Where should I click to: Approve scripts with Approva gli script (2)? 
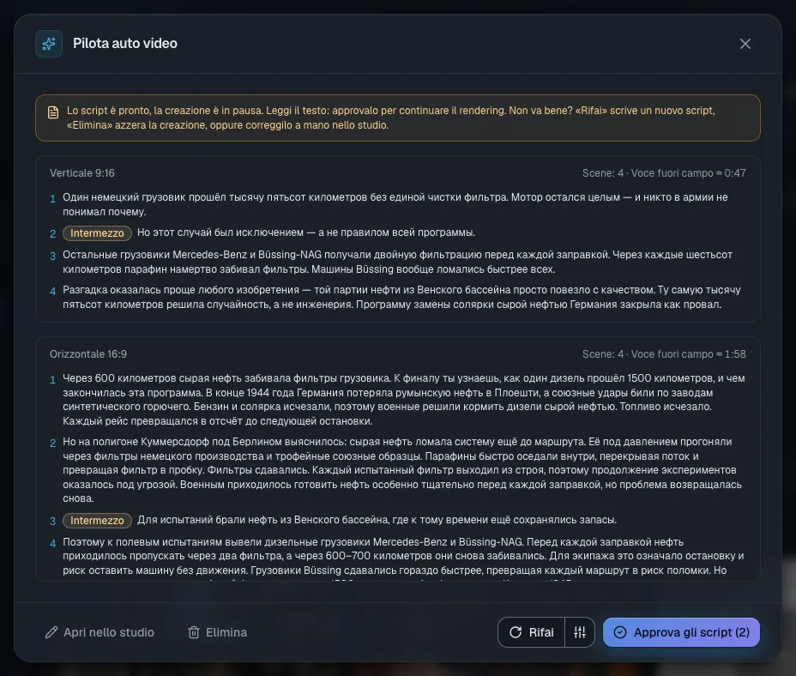coord(681,632)
